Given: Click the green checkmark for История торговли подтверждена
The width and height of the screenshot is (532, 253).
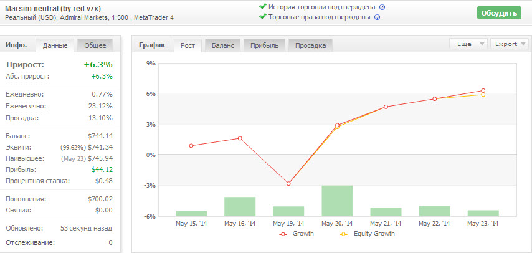Looking at the screenshot, I should pyautogui.click(x=263, y=7).
